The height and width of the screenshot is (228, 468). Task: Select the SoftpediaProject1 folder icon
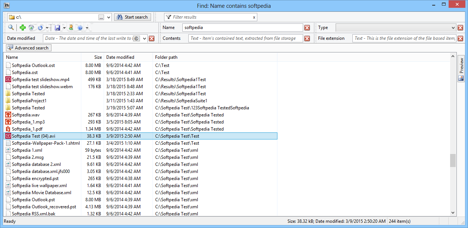pos(8,101)
